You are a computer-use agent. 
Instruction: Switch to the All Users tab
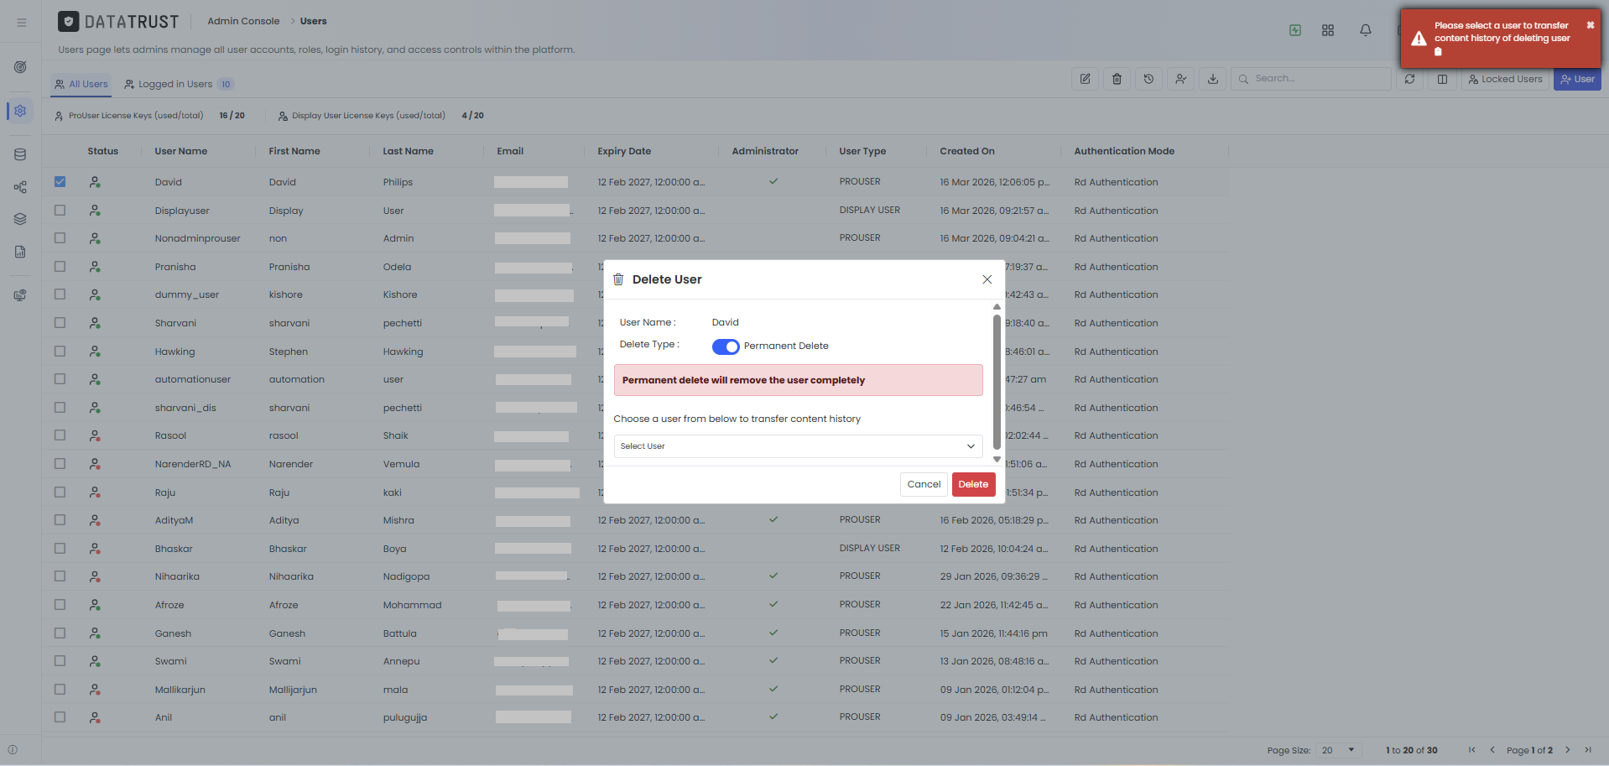[x=81, y=84]
